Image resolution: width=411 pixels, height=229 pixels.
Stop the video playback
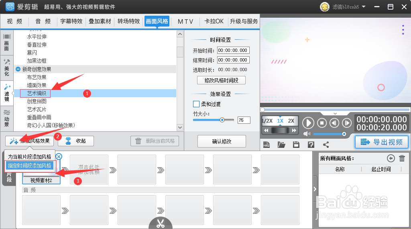[322, 123]
